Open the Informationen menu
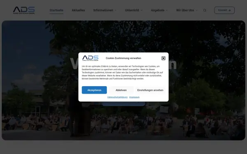Image resolution: width=247 pixels, height=154 pixels. pyautogui.click(x=103, y=10)
